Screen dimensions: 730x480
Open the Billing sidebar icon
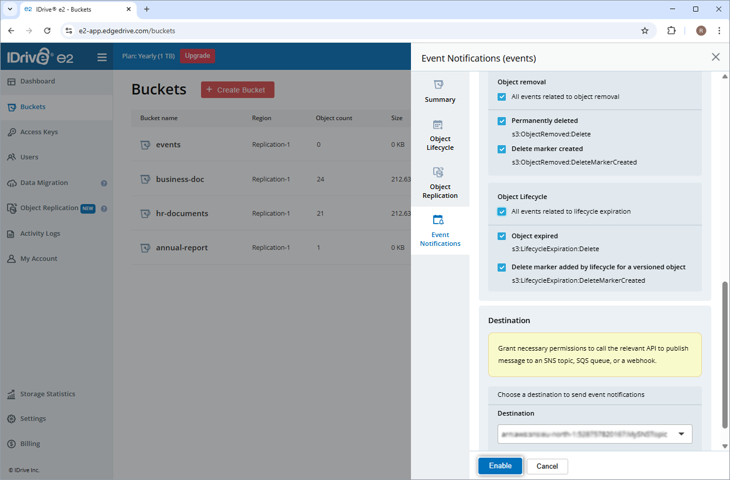tap(11, 444)
